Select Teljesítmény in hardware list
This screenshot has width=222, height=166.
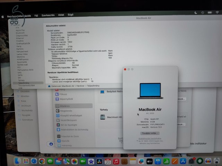click(x=28, y=83)
